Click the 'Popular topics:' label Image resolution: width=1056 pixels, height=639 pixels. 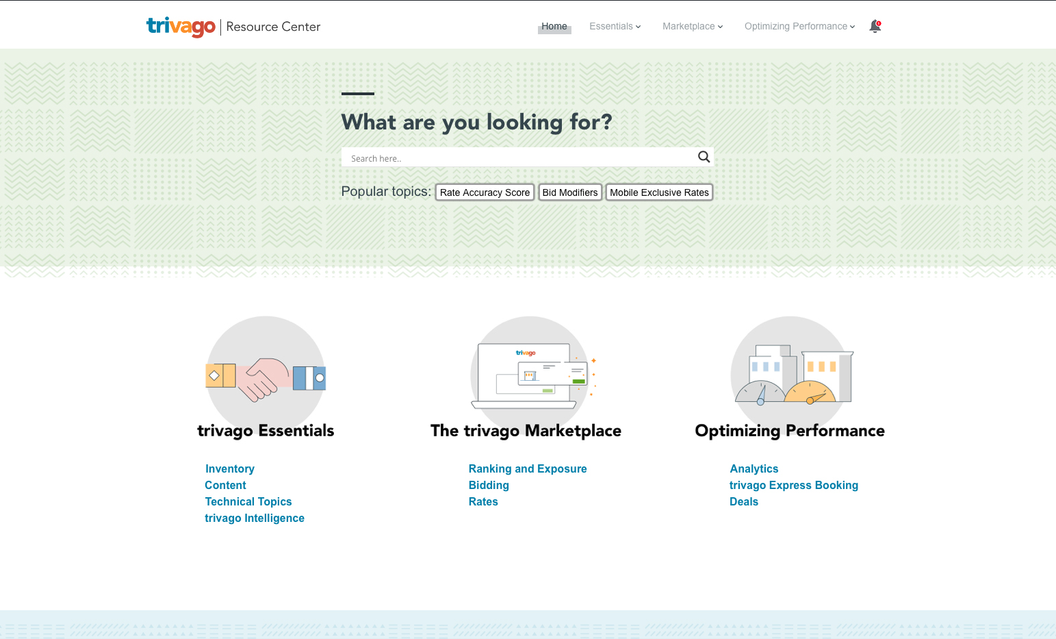pyautogui.click(x=386, y=192)
